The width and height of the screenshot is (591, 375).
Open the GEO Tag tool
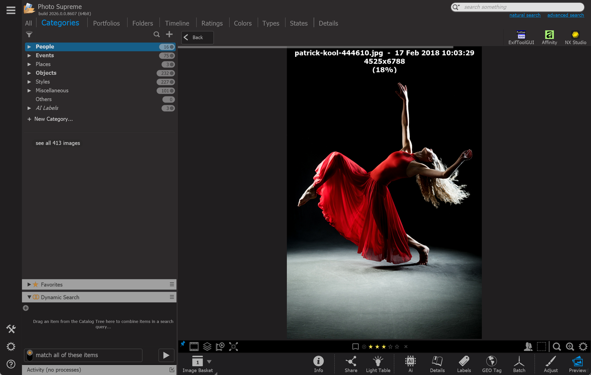pos(492,364)
